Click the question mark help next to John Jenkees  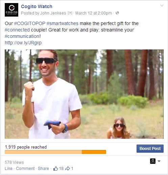tap(70, 13)
